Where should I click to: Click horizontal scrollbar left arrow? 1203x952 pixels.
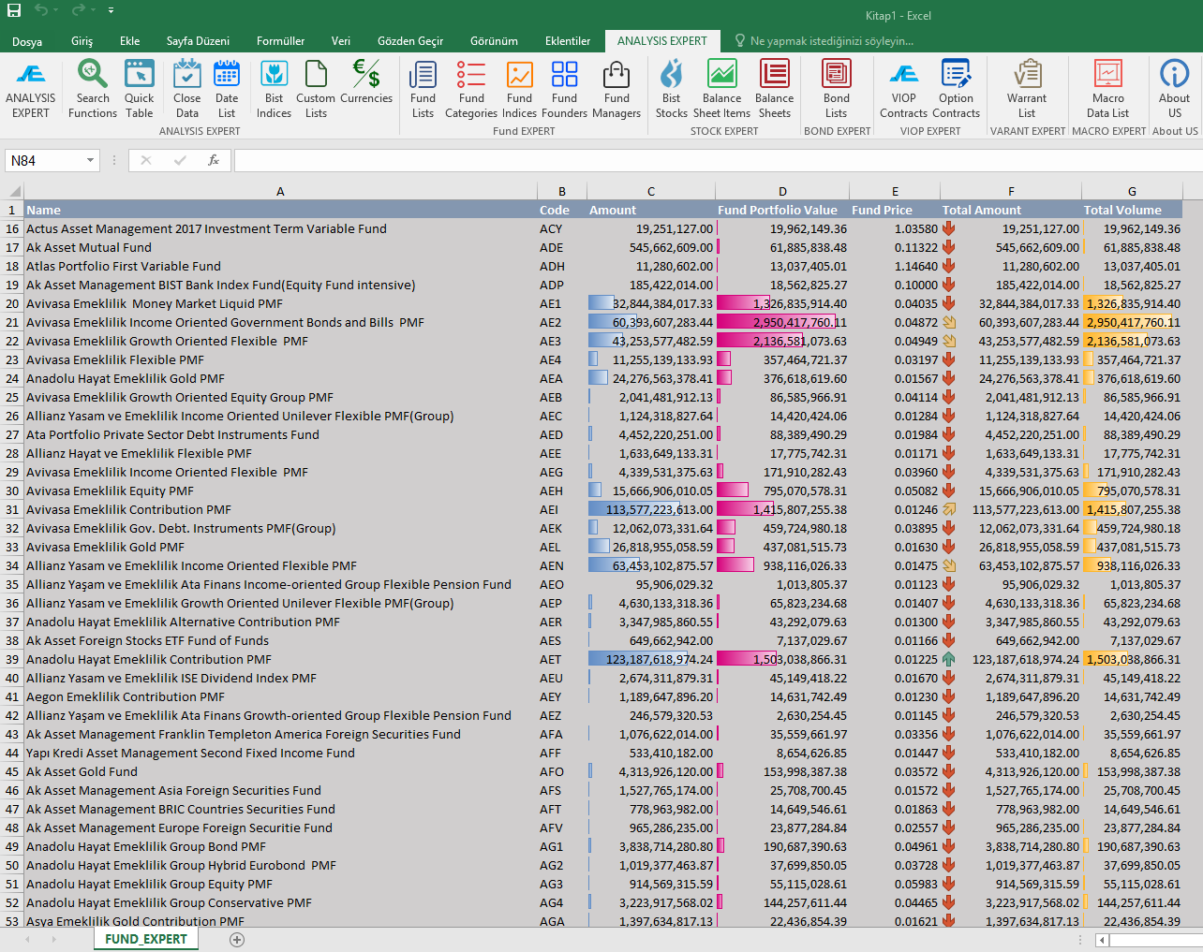click(1103, 940)
